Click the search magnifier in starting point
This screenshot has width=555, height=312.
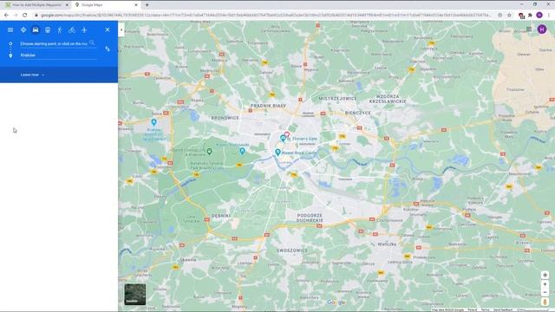[x=92, y=43]
